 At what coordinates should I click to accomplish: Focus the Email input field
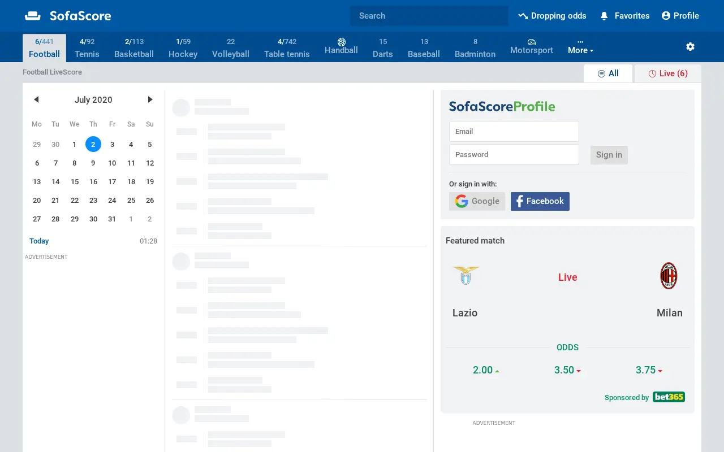(514, 131)
